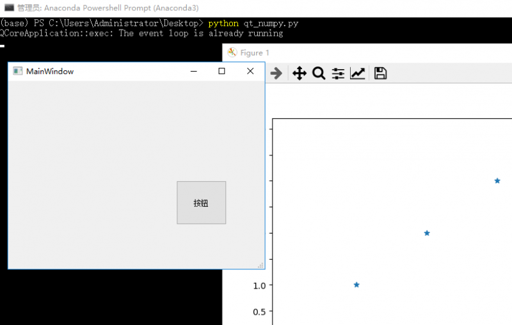Click the MainWindow application icon
The image size is (512, 325).
[18, 71]
